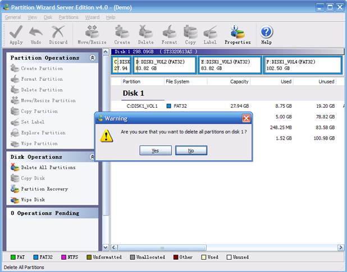
Task: Click Format Partition in sidebar
Action: [x=36, y=79]
